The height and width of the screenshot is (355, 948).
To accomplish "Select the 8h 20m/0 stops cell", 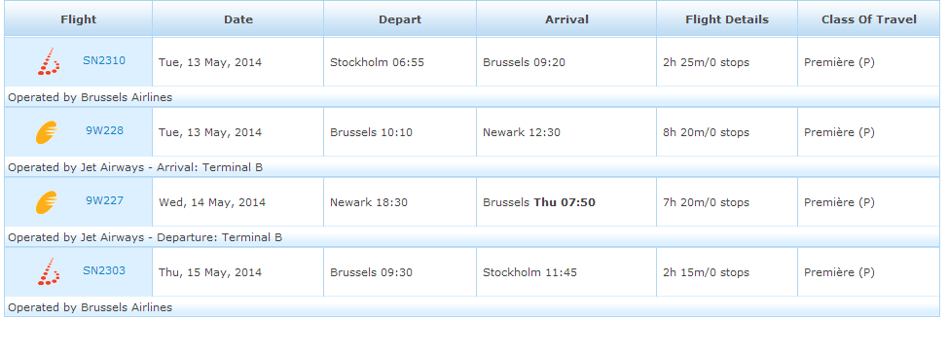I will pos(727,132).
